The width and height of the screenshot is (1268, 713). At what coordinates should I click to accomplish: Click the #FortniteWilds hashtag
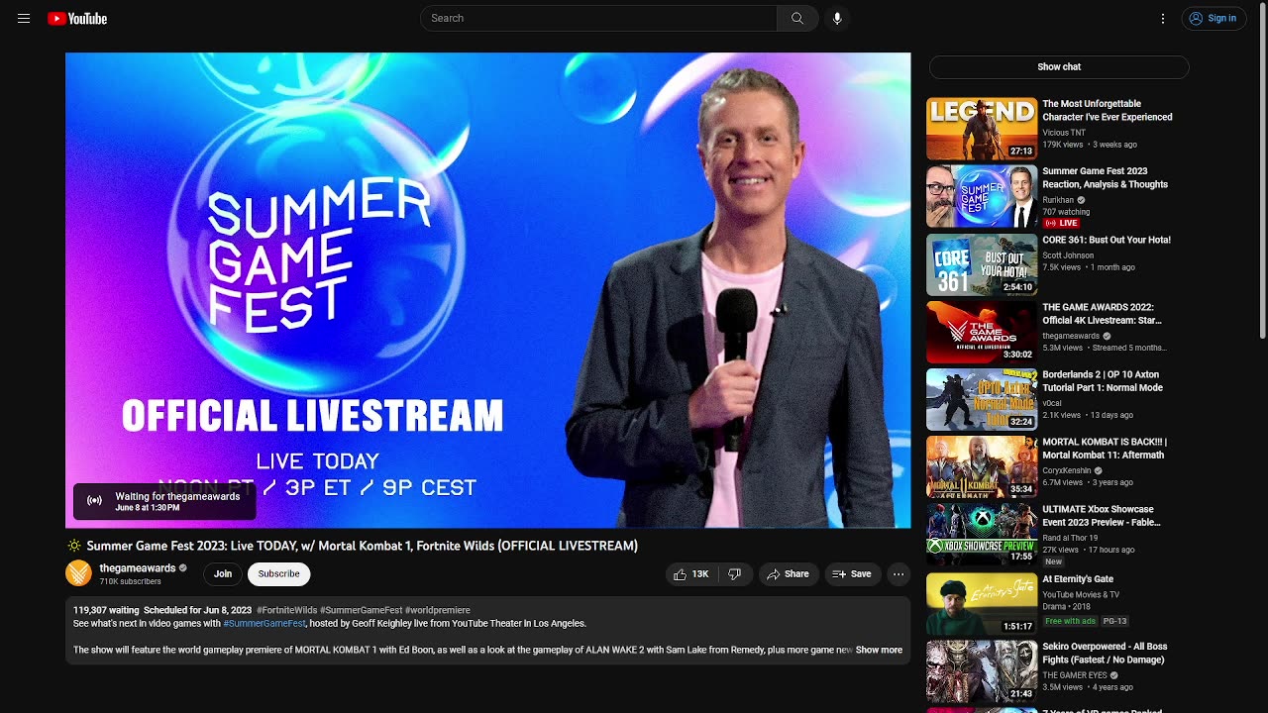(x=287, y=611)
